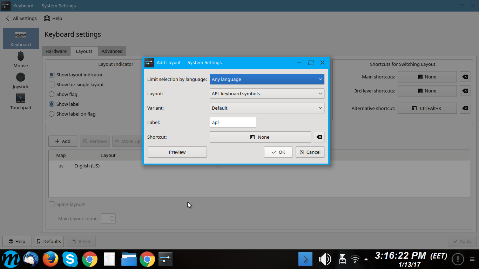The image size is (479, 269).
Task: Confirm the layout with OK
Action: pyautogui.click(x=278, y=152)
